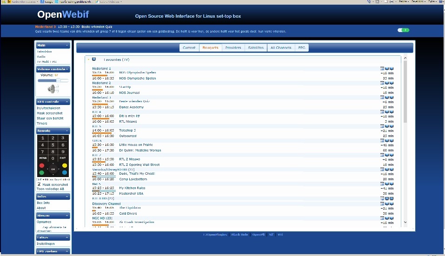
Task: Click the volume slider handle
Action: point(58,80)
